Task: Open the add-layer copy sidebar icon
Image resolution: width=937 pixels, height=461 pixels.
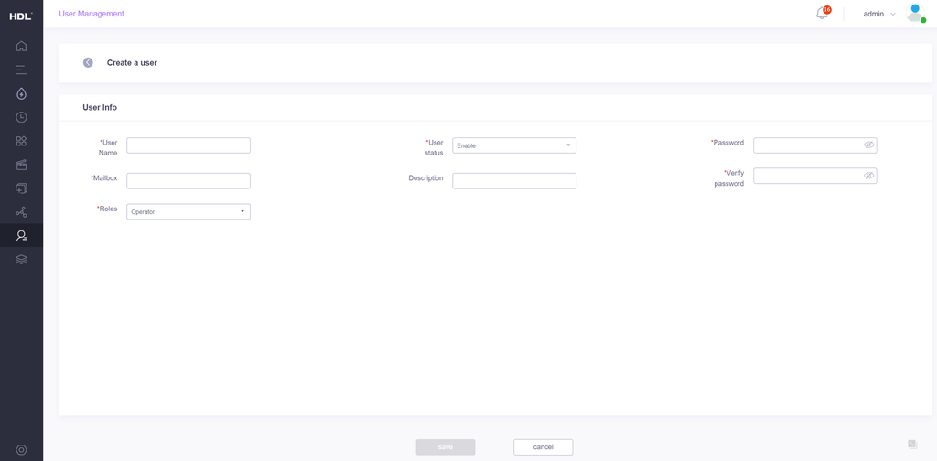Action: 22,188
